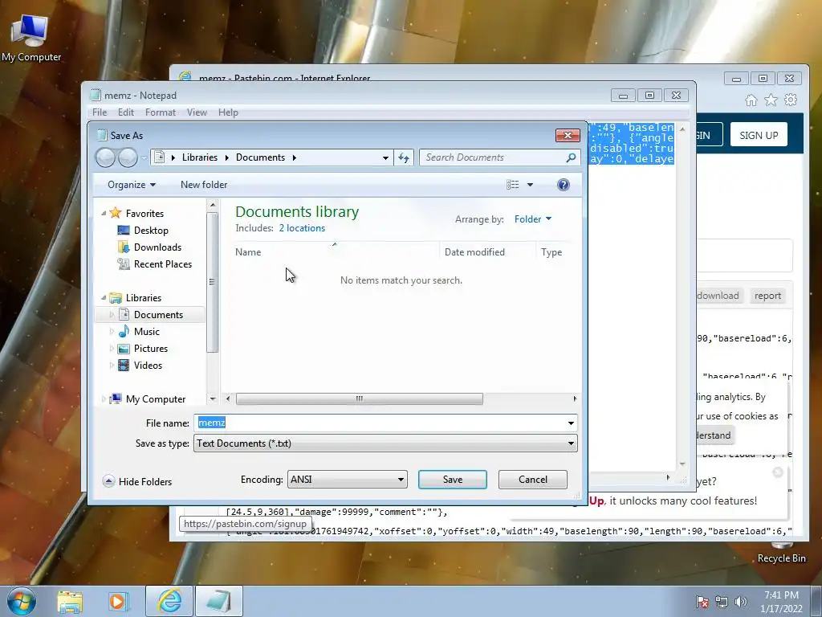Click the Hide Folders arrow icon

coord(108,481)
